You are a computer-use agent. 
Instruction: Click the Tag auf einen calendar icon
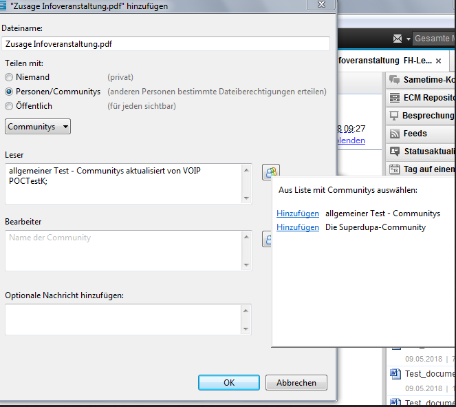pos(394,169)
